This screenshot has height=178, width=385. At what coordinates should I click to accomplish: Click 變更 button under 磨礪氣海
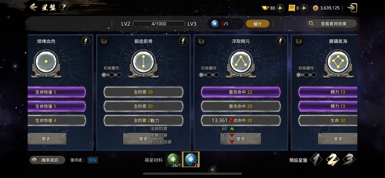(337, 139)
